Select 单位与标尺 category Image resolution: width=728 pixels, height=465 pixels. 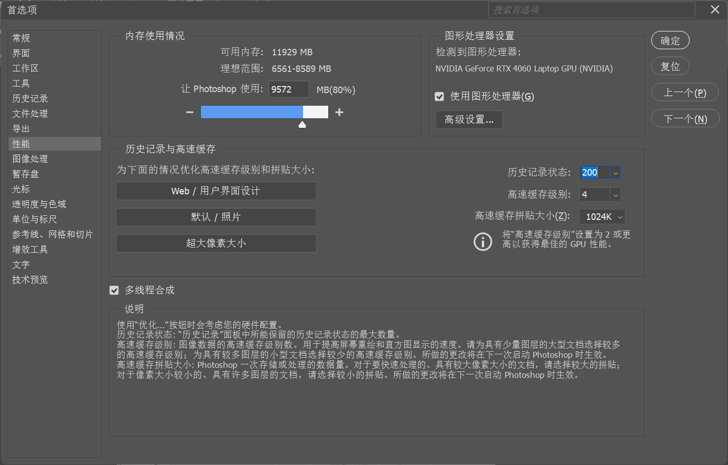coord(54,219)
